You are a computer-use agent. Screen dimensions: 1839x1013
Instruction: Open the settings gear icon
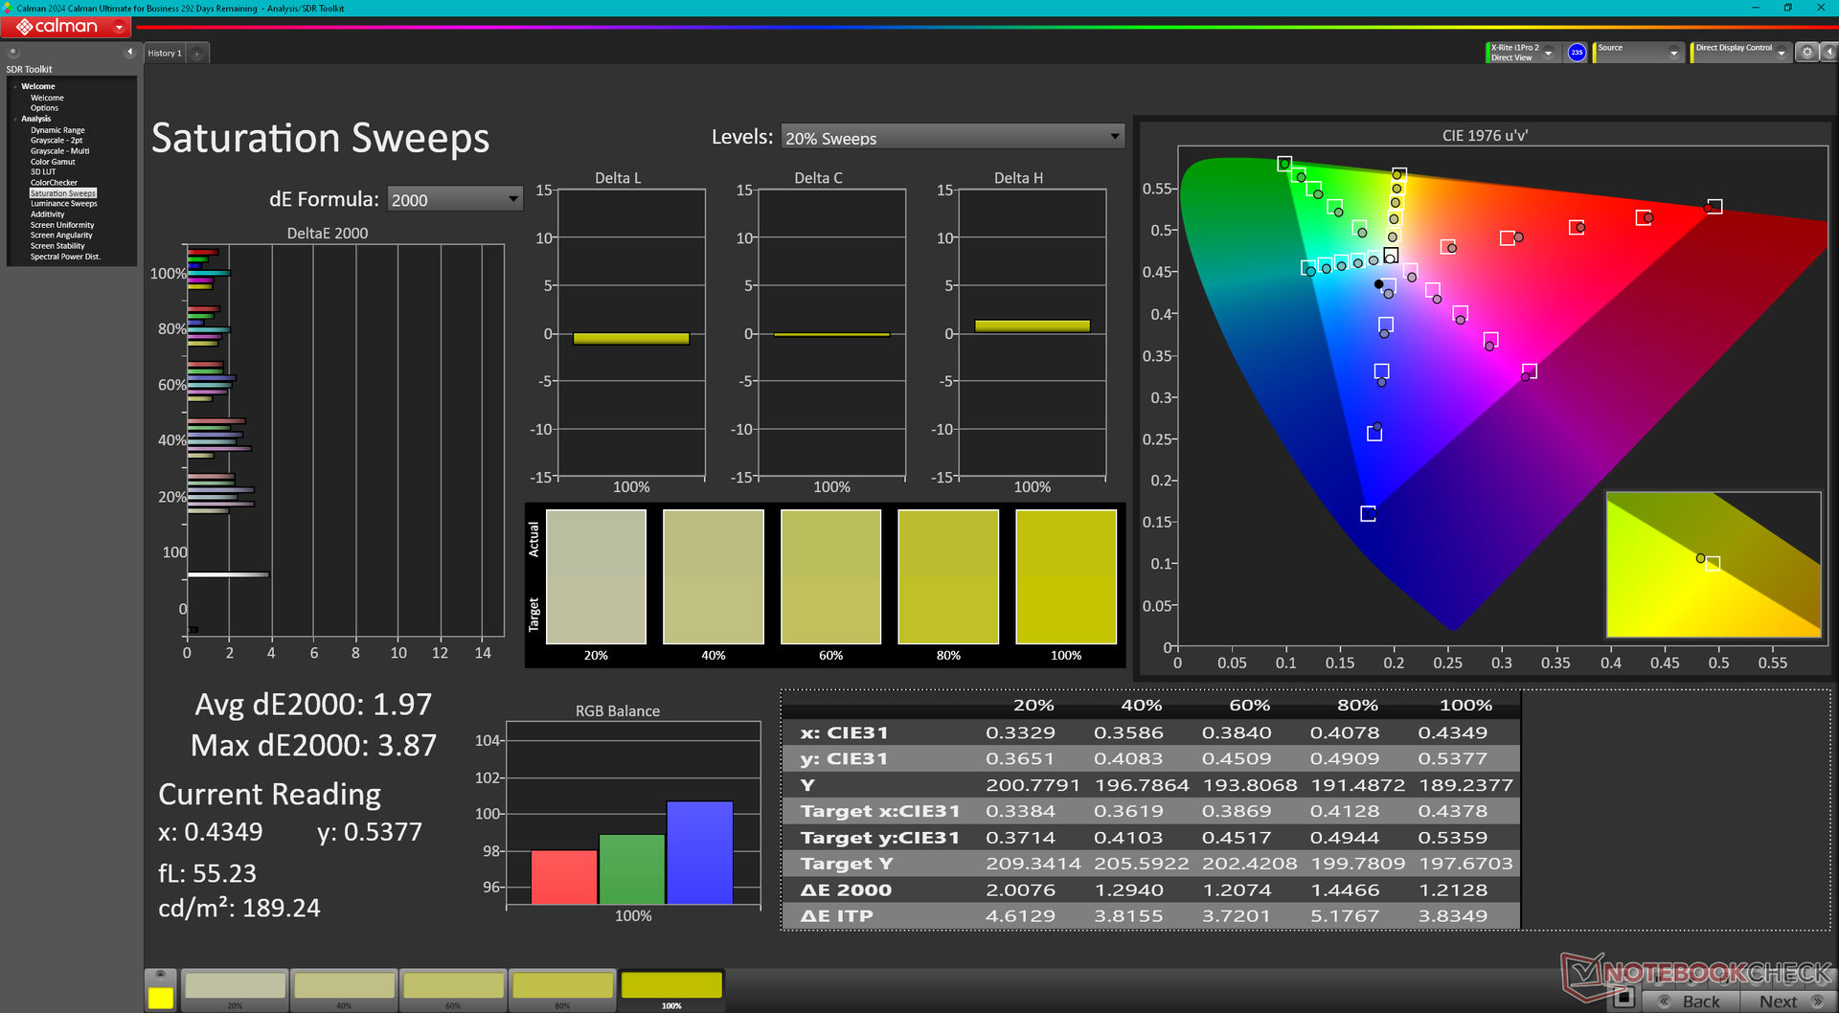[1806, 53]
